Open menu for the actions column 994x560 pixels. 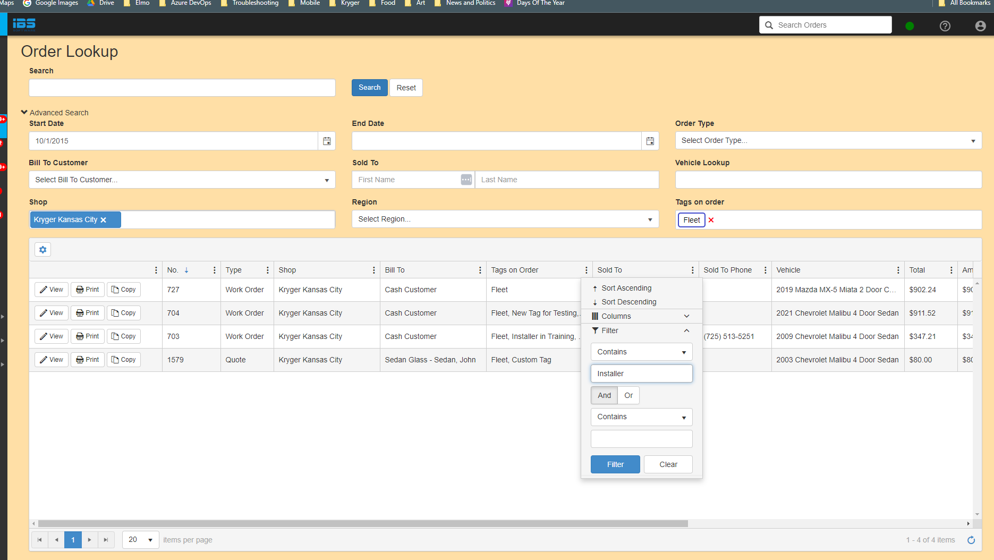[156, 270]
